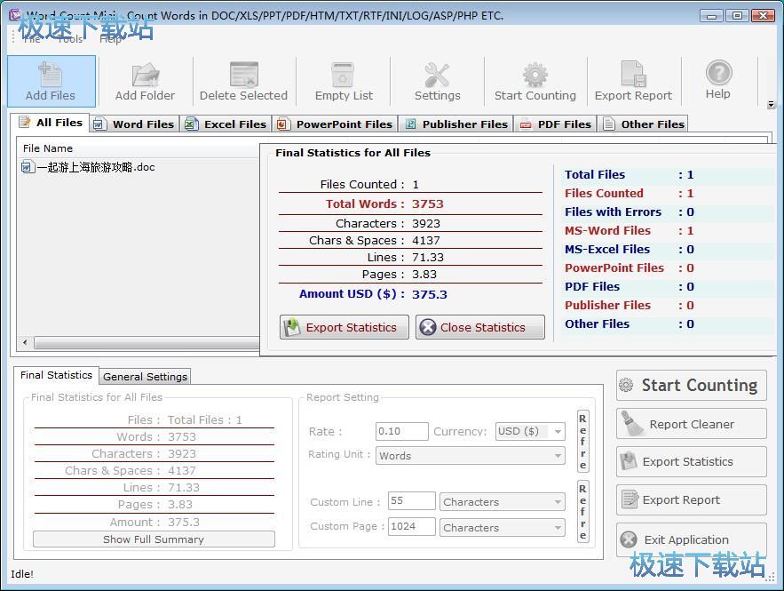Click the blue "Other Files : 0" count row
Screen dimensions: 784x591
tap(629, 324)
